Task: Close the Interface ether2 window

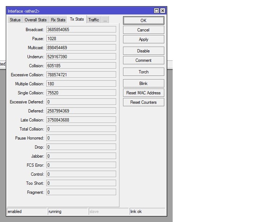Action: click(x=163, y=11)
